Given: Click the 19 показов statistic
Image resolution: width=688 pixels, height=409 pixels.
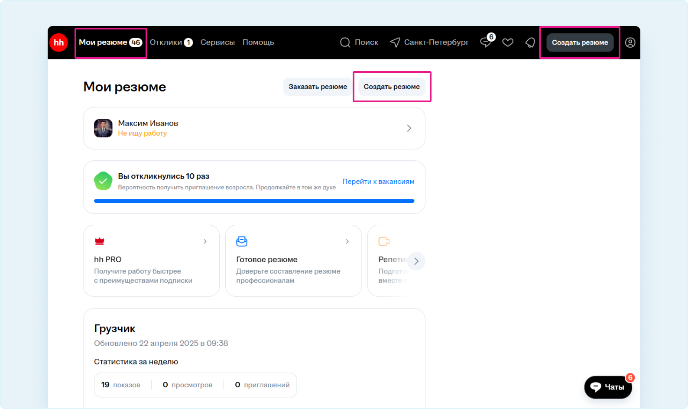Looking at the screenshot, I should (121, 385).
